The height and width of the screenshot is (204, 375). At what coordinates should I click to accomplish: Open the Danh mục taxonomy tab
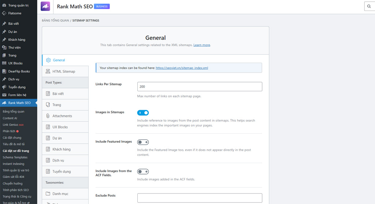65,193
